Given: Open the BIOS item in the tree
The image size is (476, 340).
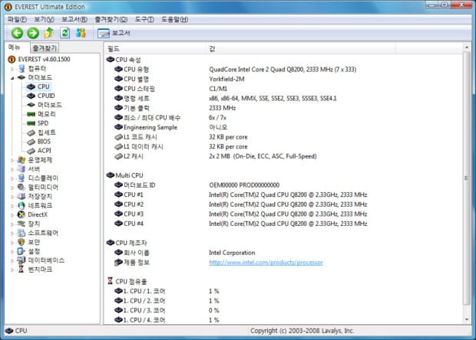Looking at the screenshot, I should click(44, 141).
